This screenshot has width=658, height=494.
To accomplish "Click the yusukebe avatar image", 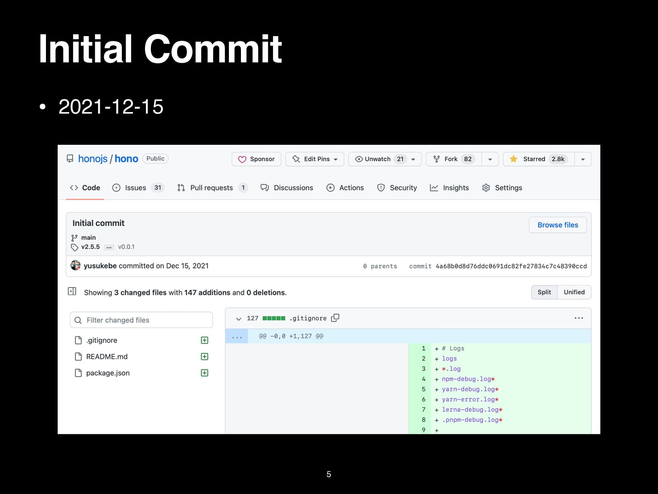I will [x=75, y=265].
